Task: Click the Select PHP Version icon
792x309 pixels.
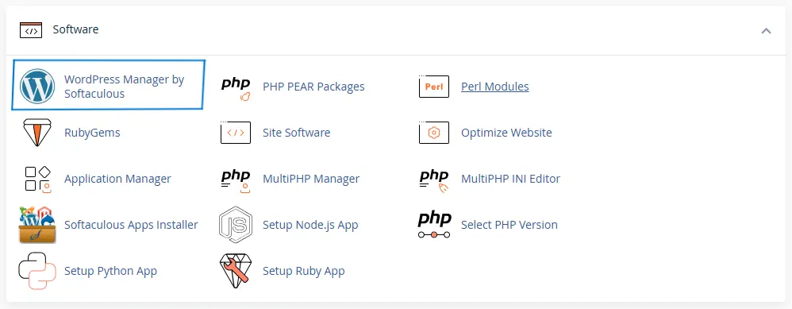Action: pos(434,225)
